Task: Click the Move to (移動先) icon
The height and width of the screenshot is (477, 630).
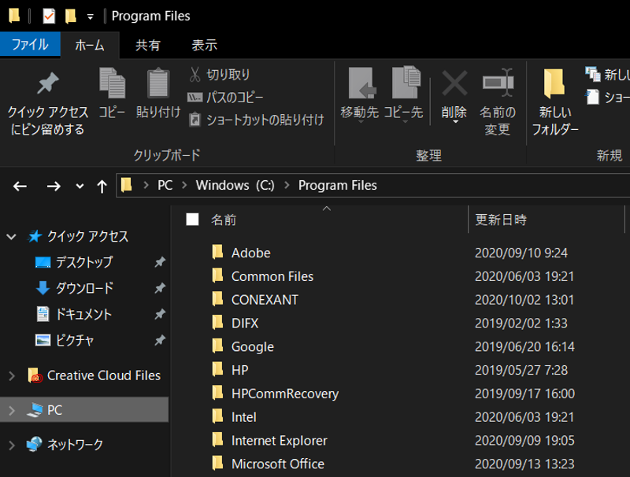Action: pyautogui.click(x=360, y=83)
